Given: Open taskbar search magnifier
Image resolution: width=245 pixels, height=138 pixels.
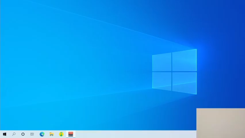Looking at the screenshot, I should [x=14, y=134].
